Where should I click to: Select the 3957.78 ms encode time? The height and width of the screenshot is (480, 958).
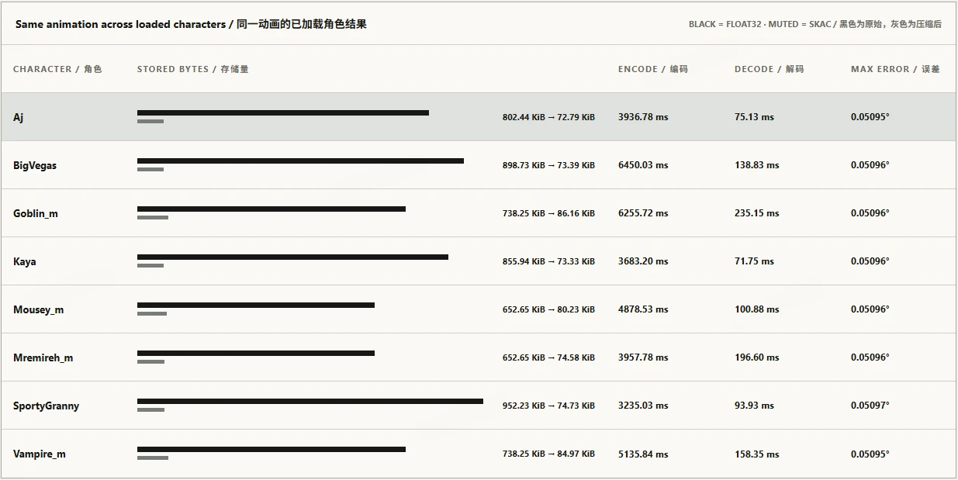[643, 357]
